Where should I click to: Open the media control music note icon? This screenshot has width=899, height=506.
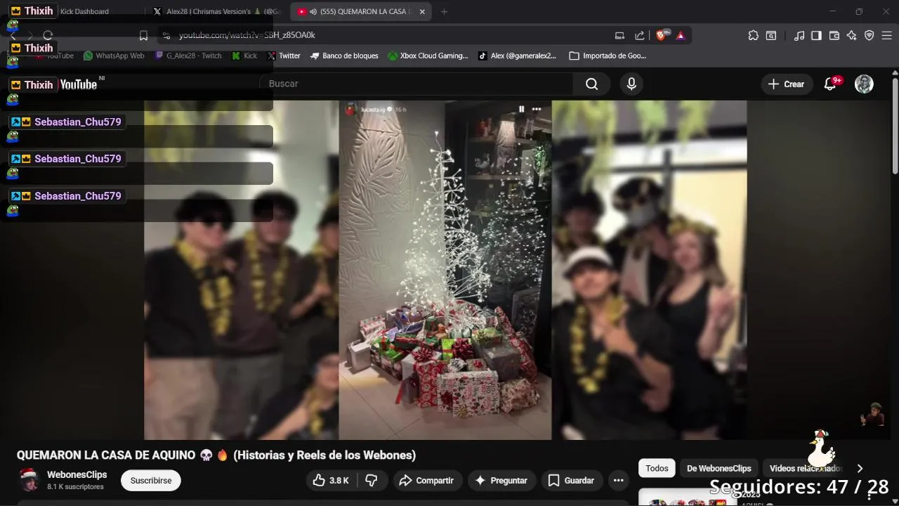coord(799,35)
